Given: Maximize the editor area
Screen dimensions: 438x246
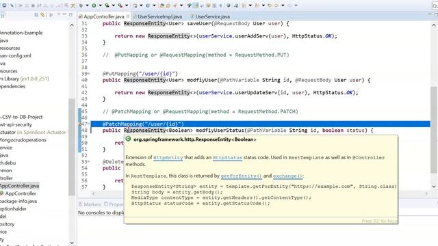Looking at the screenshot, I should tap(436, 14).
